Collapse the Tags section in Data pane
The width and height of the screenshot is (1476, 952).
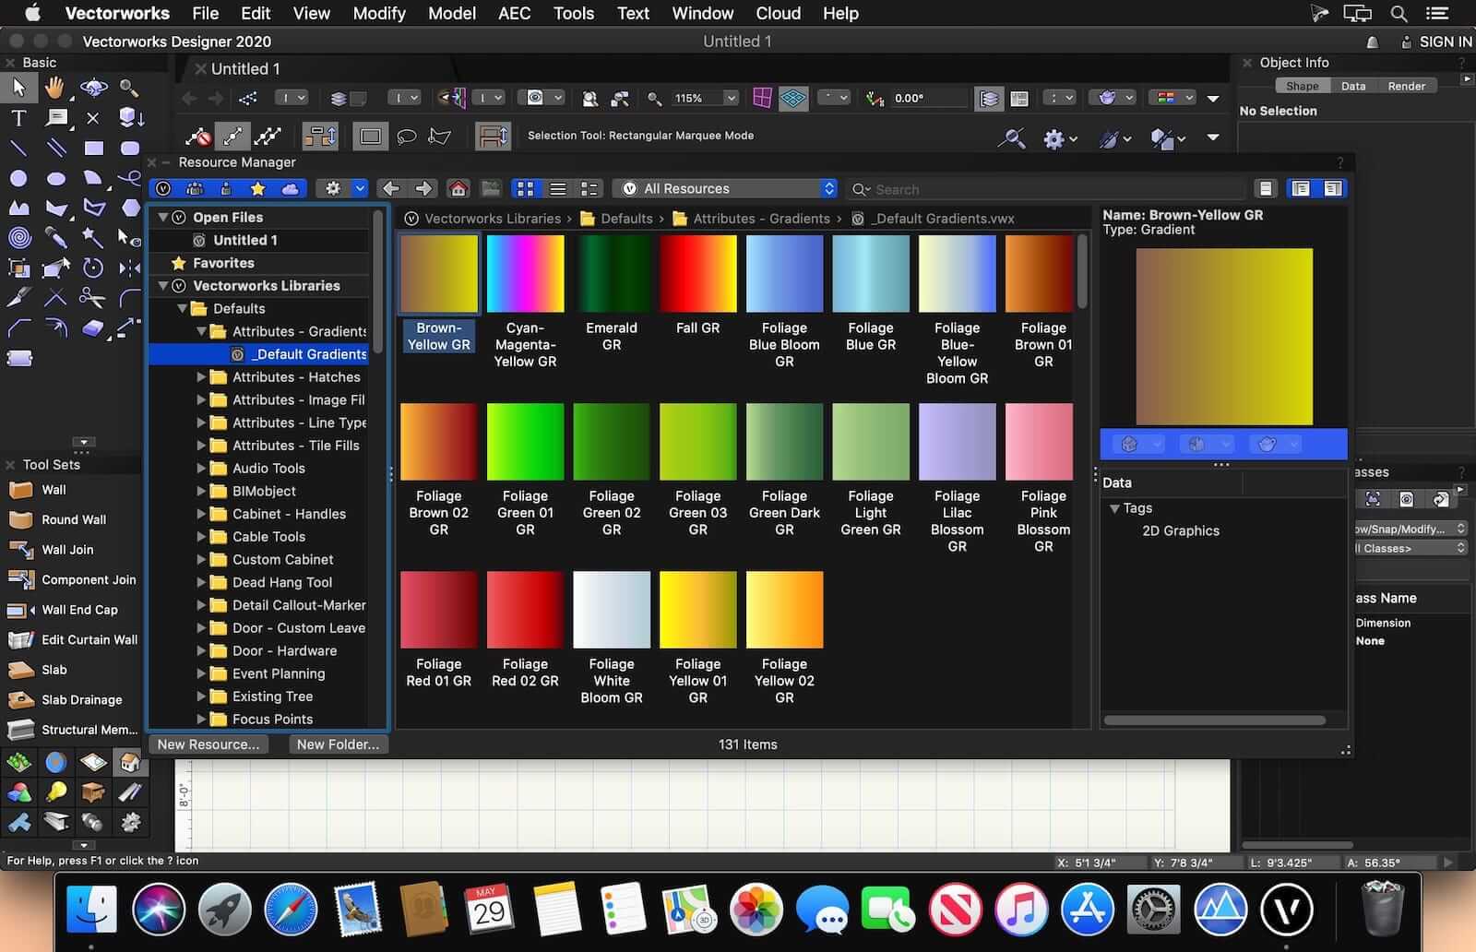[x=1114, y=508]
